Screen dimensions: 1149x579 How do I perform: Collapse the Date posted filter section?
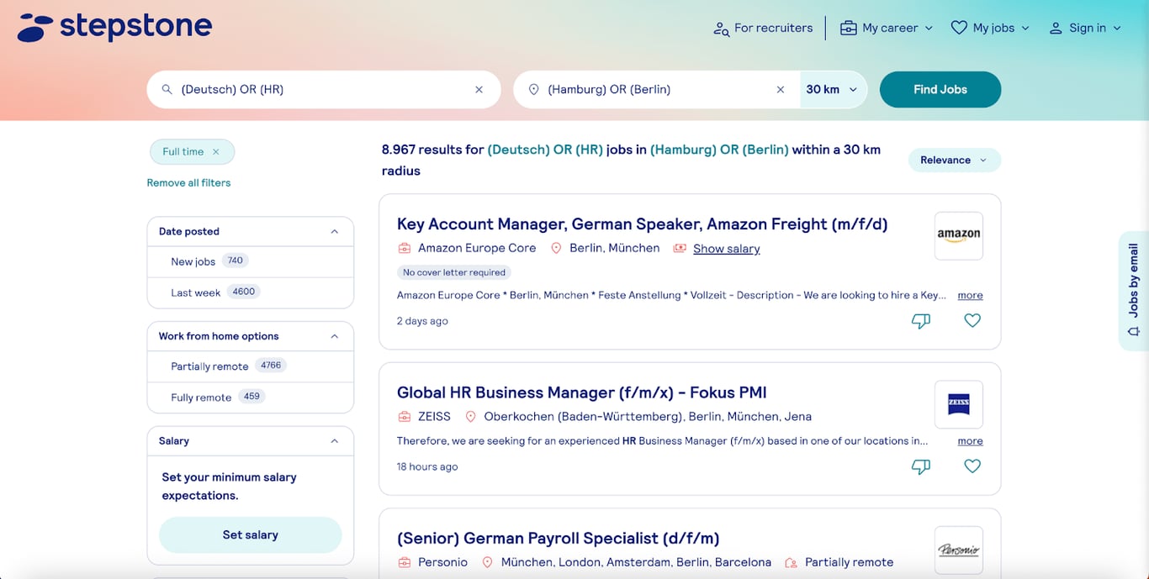click(335, 231)
